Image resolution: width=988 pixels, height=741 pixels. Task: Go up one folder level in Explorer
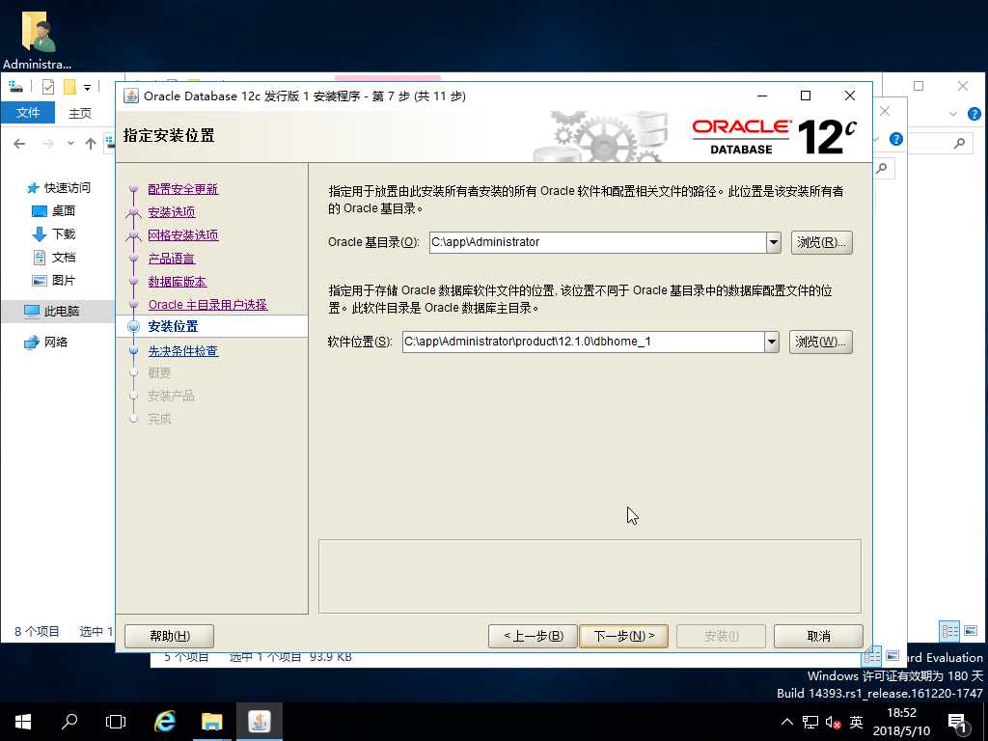(x=91, y=144)
